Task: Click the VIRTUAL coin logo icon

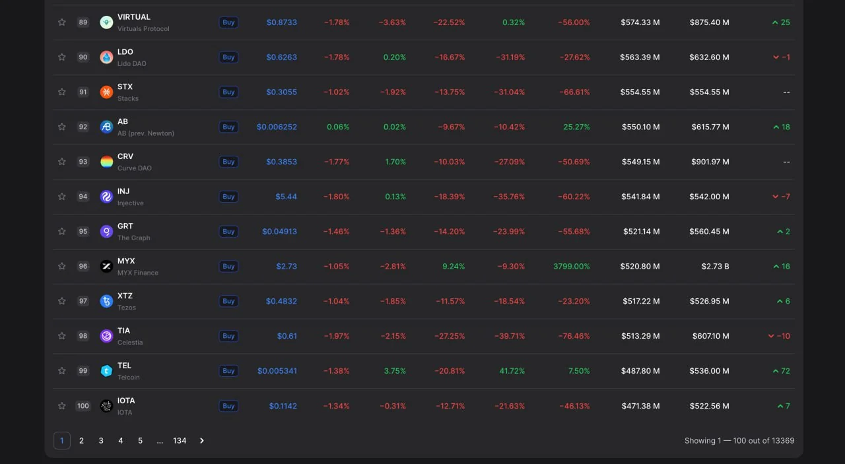Action: point(106,22)
